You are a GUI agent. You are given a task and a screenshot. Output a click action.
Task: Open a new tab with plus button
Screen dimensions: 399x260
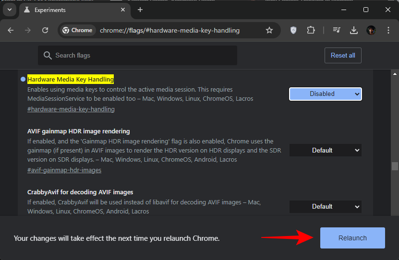click(x=140, y=10)
